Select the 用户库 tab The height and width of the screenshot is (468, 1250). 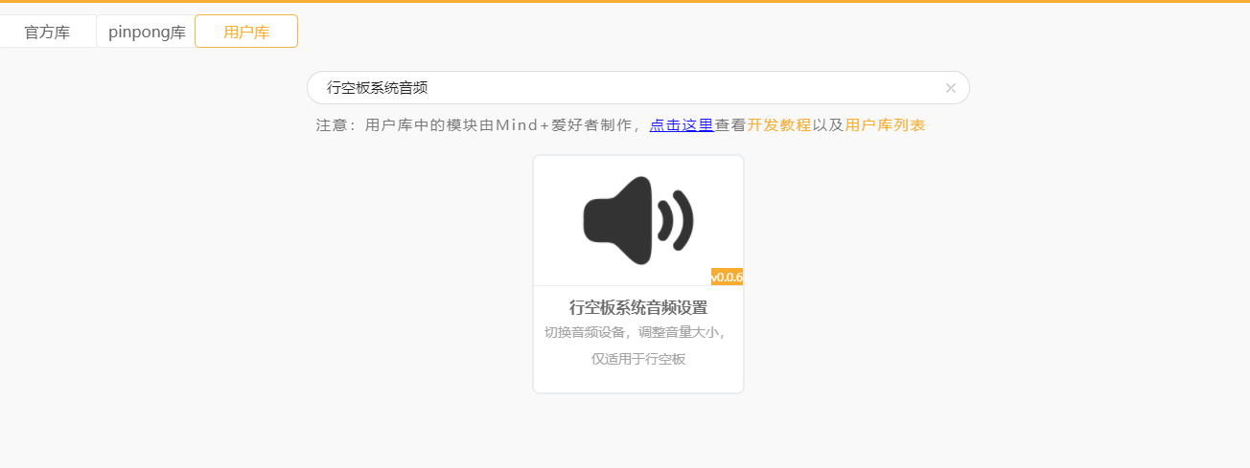246,32
